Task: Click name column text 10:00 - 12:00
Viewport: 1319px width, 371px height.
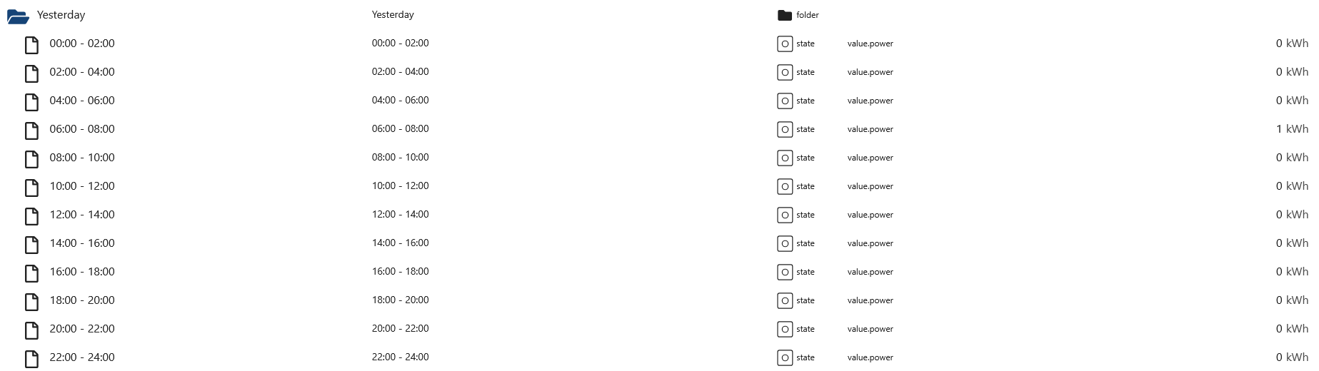Action: [x=400, y=185]
